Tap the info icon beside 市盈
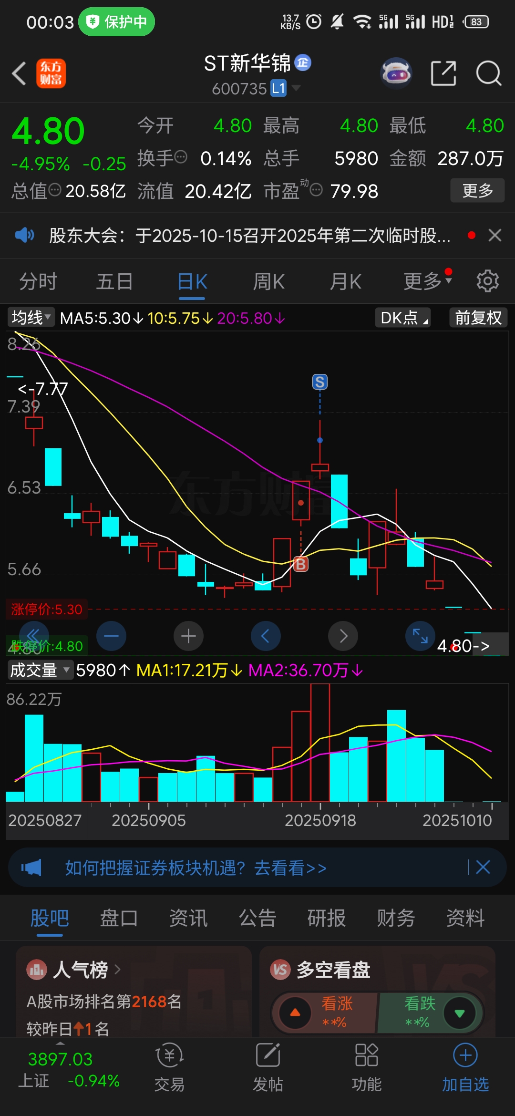The width and height of the screenshot is (515, 1116). 316,191
